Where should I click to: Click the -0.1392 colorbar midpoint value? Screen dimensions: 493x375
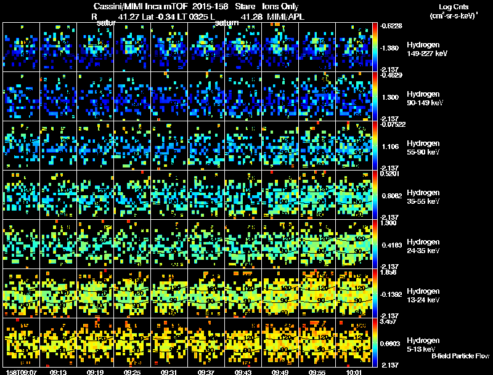tap(391, 294)
